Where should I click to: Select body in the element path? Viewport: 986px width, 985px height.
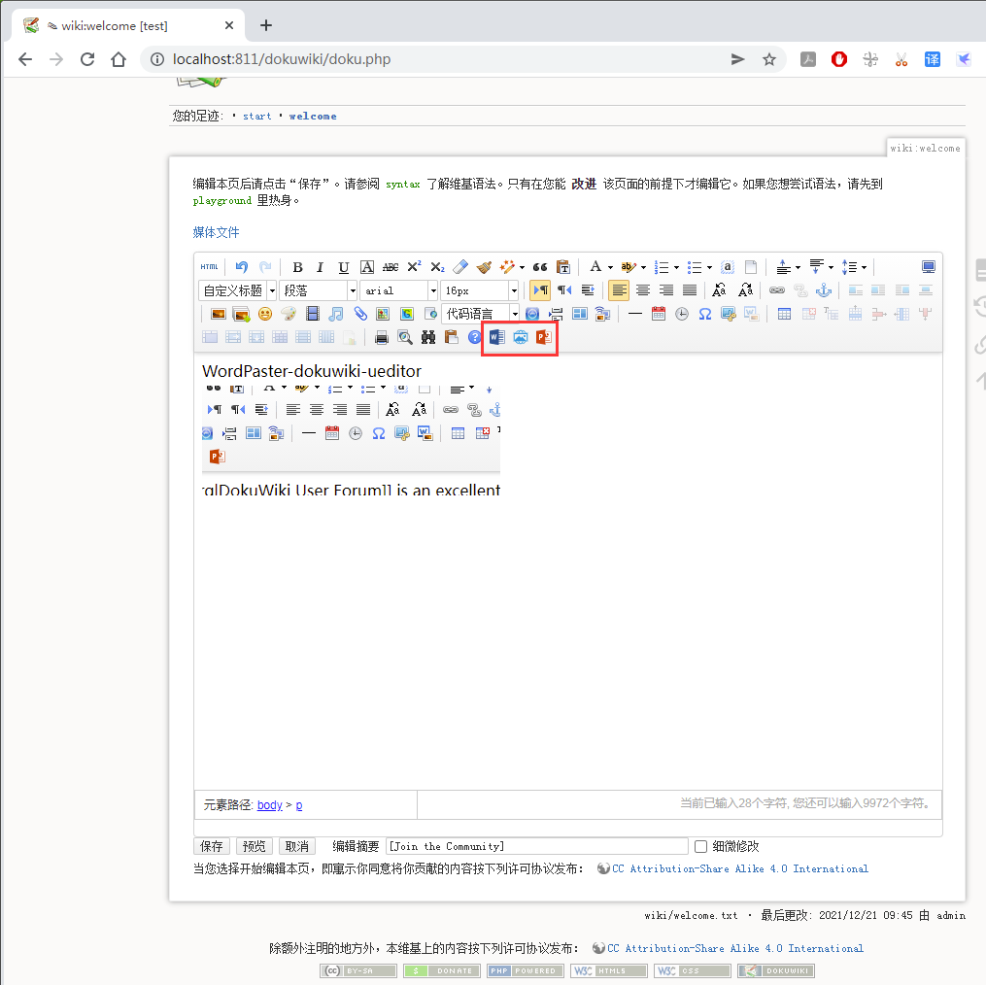270,805
